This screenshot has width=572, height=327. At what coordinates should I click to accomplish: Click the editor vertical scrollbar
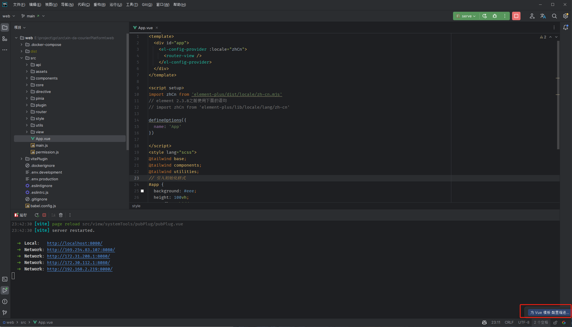pos(558,95)
